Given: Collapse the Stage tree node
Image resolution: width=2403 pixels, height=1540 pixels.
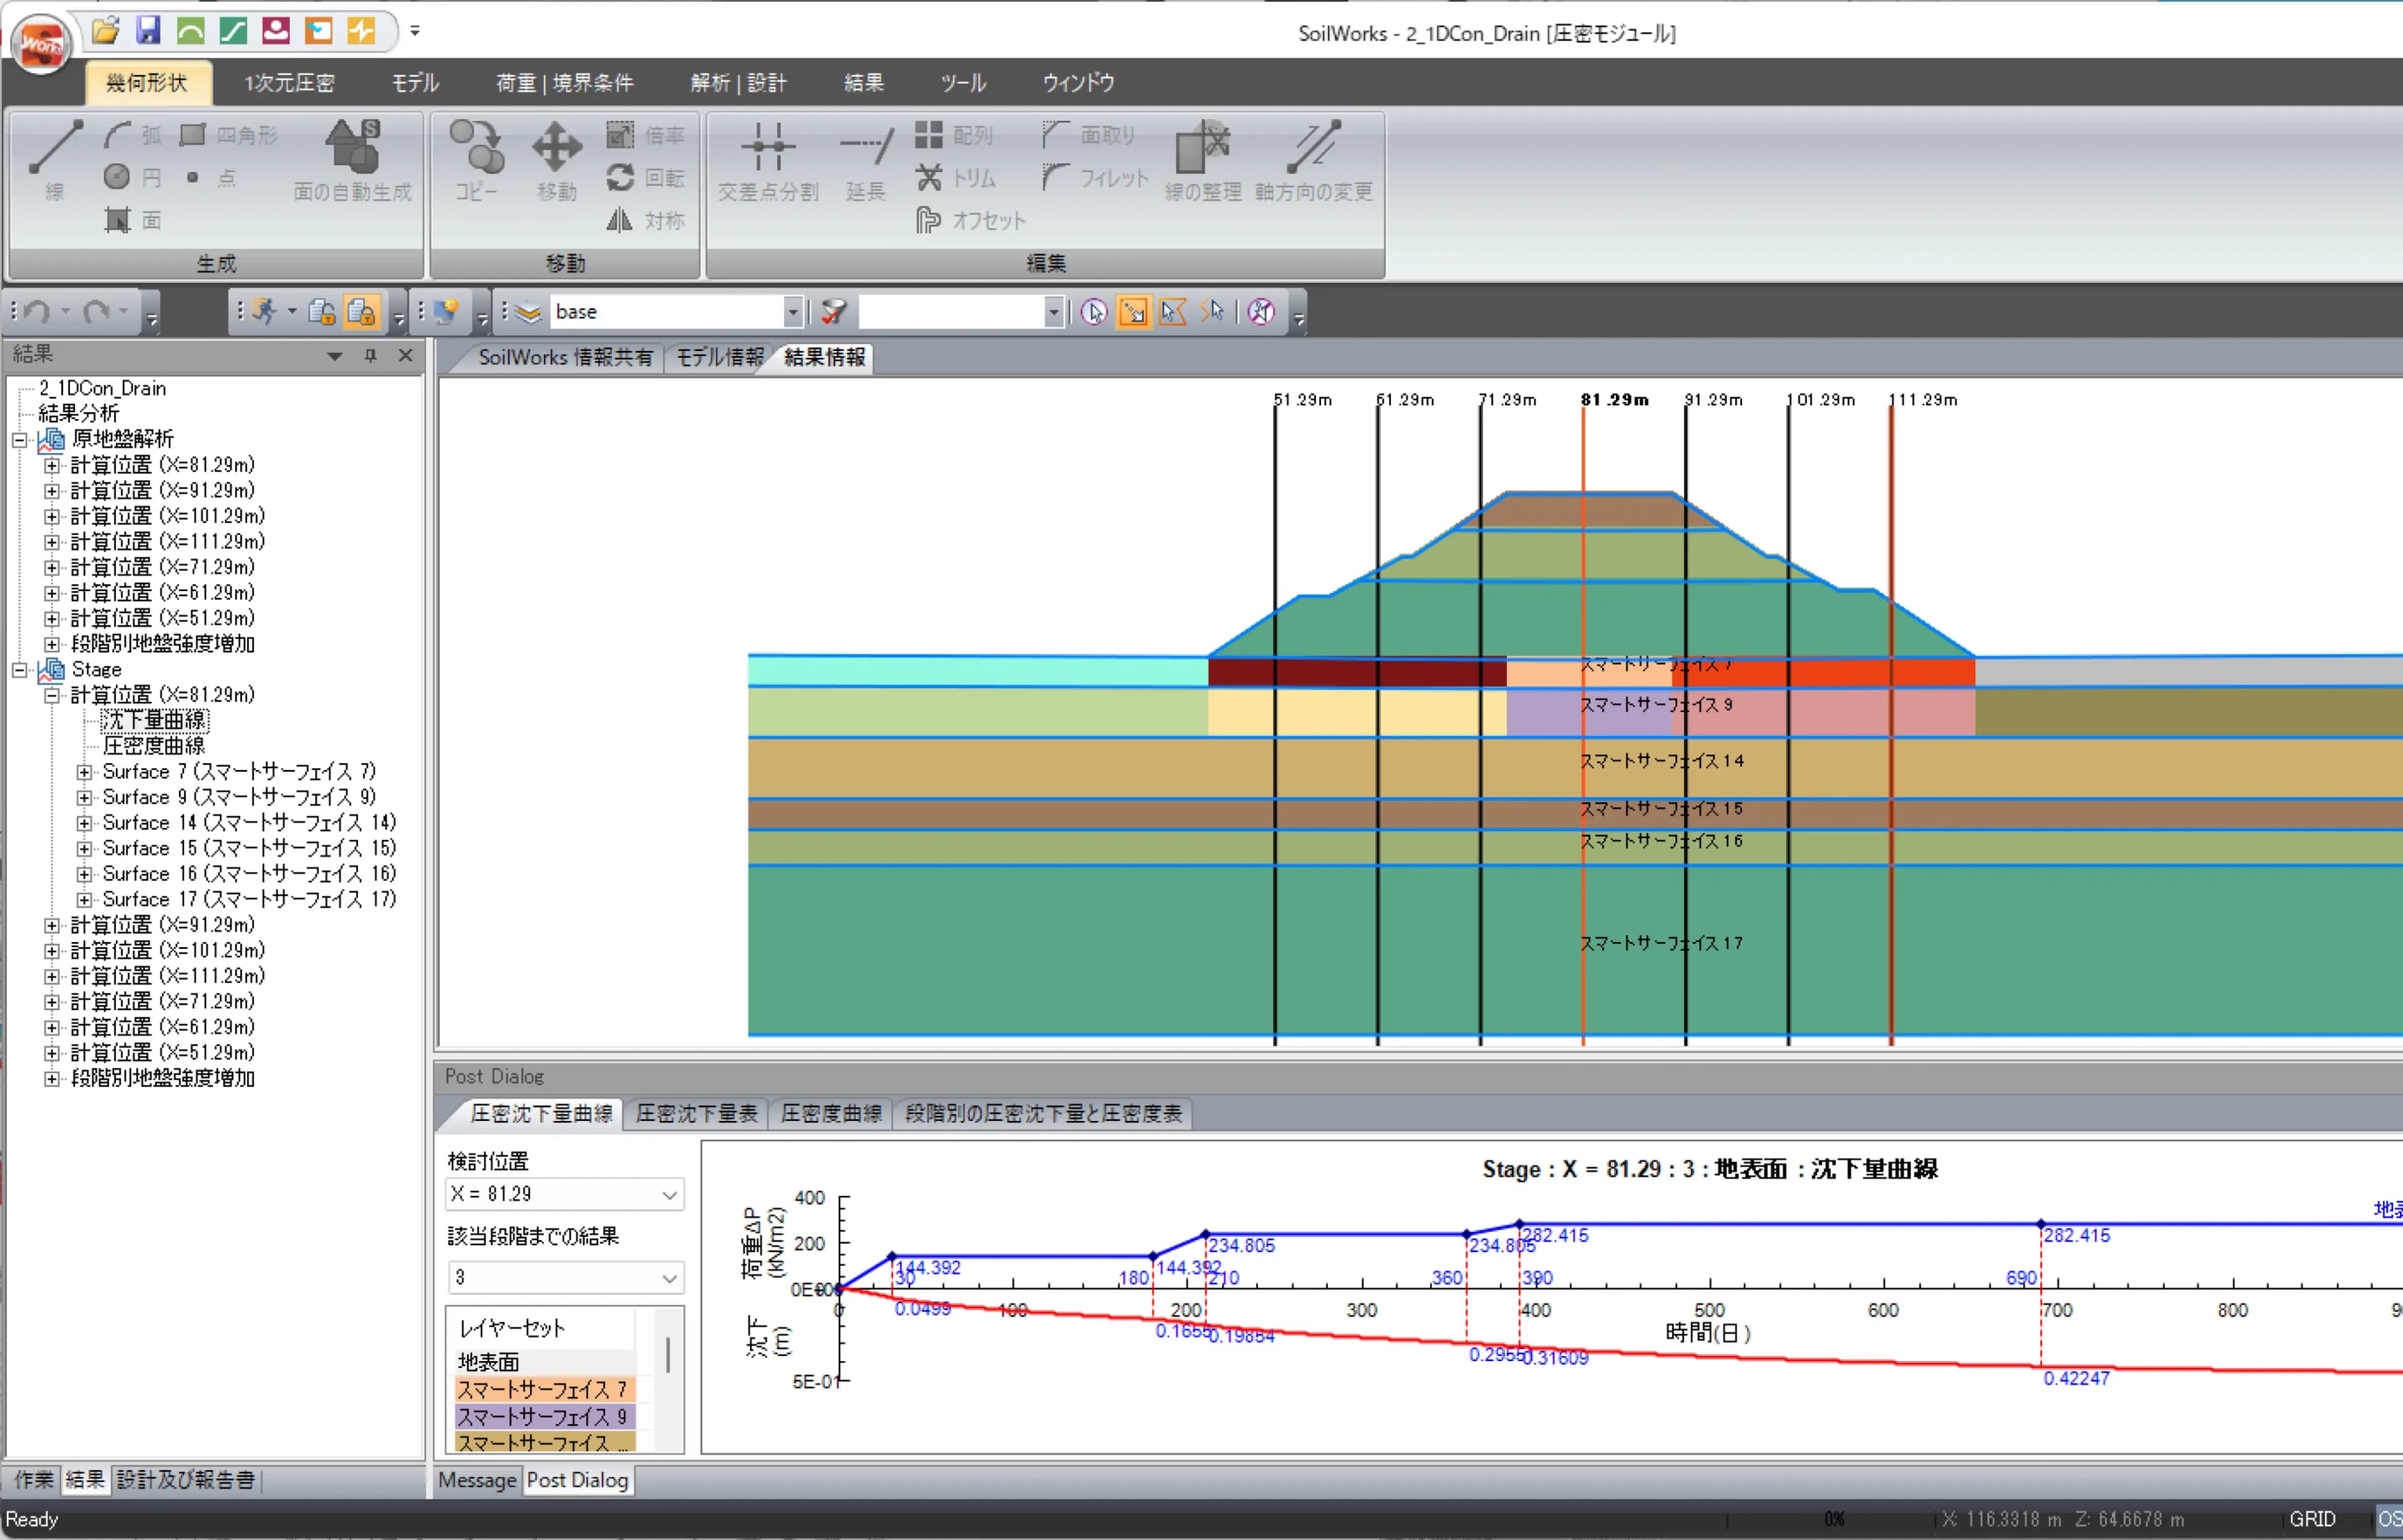Looking at the screenshot, I should (x=20, y=670).
